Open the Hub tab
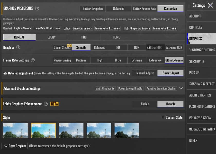This screenshot has height=154, width=216. (x=84, y=37)
